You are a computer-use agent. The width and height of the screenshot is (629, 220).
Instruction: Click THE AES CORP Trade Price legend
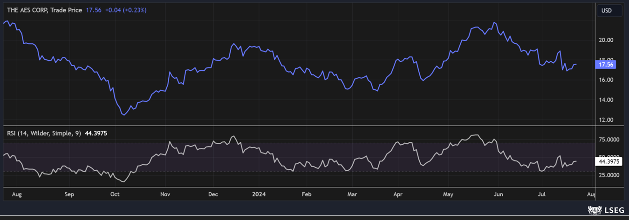pos(45,10)
